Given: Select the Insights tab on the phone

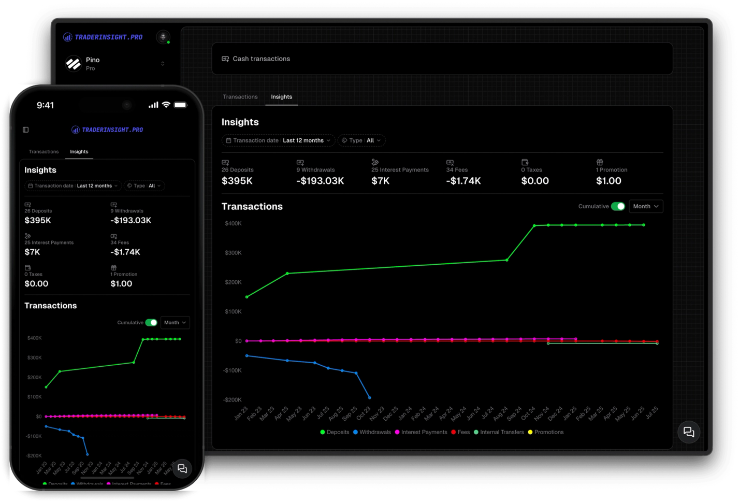Looking at the screenshot, I should tap(79, 151).
